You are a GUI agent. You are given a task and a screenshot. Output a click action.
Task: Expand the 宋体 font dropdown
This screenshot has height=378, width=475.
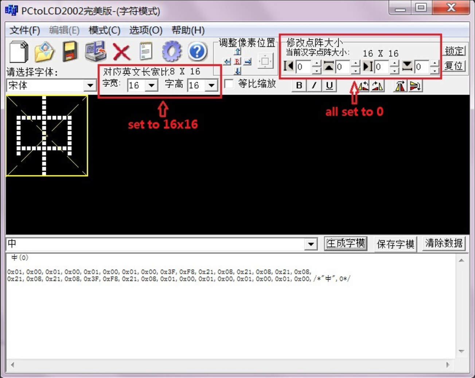click(x=90, y=86)
